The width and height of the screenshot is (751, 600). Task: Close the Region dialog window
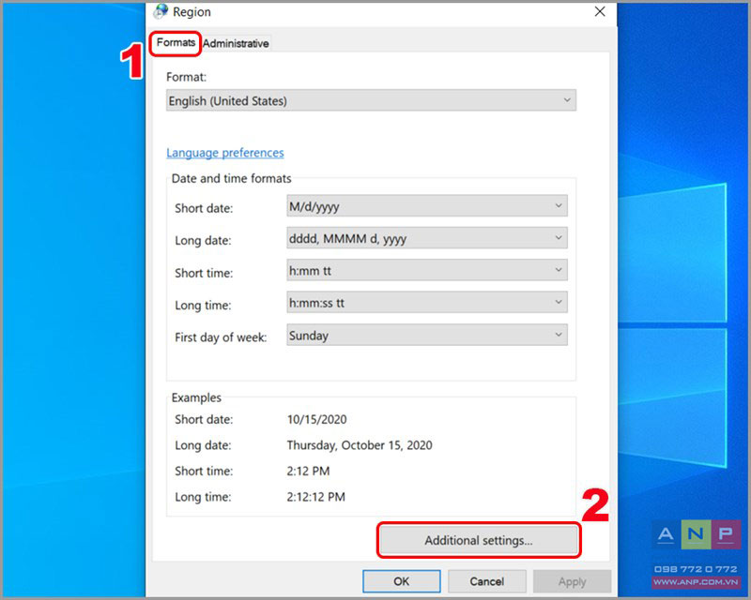(600, 11)
